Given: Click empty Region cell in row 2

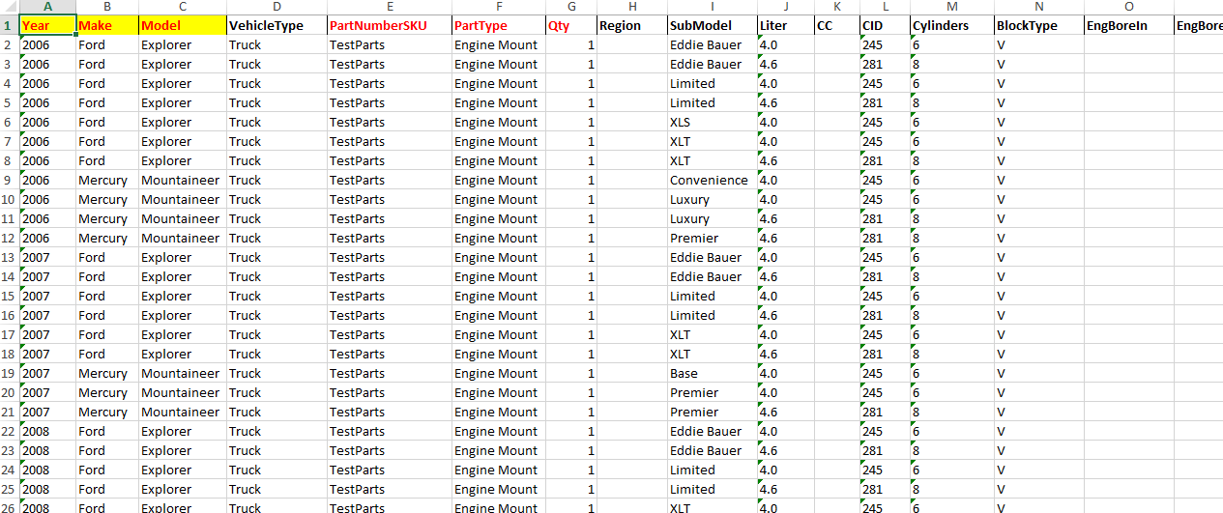Looking at the screenshot, I should pyautogui.click(x=632, y=44).
